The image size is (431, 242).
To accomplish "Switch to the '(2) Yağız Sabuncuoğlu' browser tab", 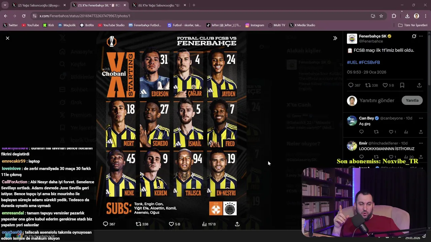I will pyautogui.click(x=39, y=5).
